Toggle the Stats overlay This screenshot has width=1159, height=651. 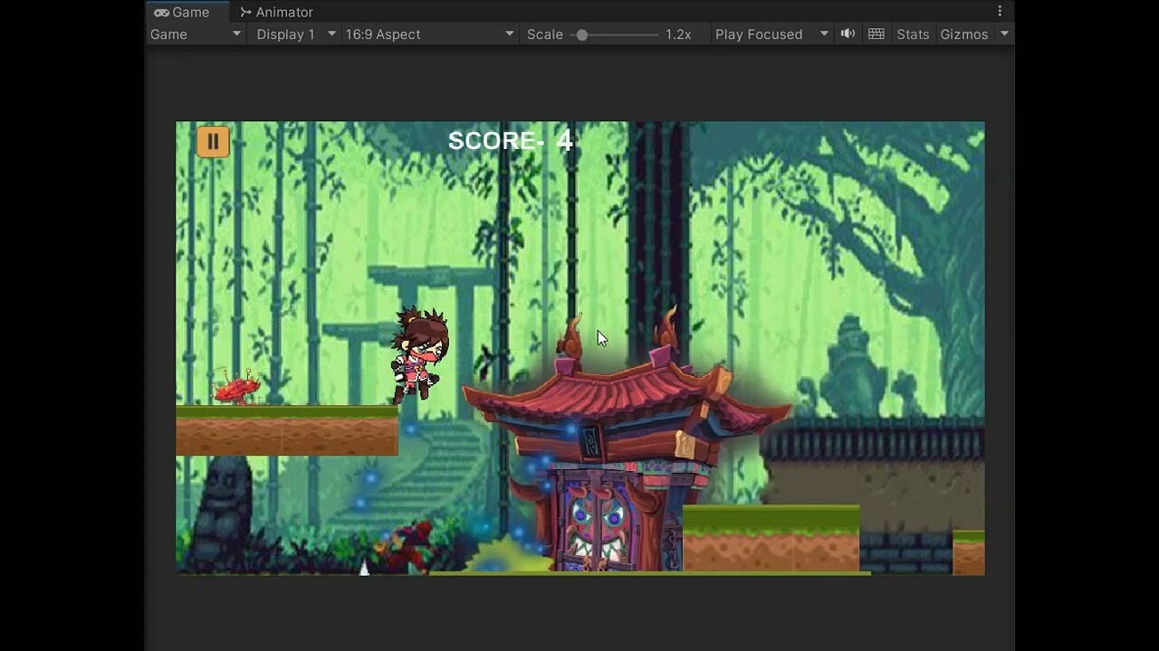(x=912, y=33)
